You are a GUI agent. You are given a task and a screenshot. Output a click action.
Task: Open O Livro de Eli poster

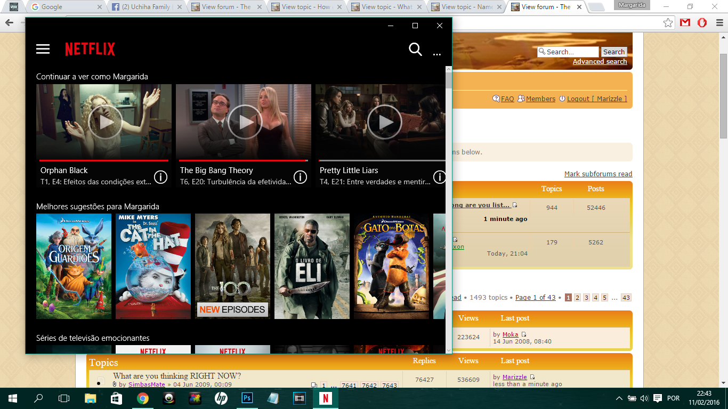[312, 266]
